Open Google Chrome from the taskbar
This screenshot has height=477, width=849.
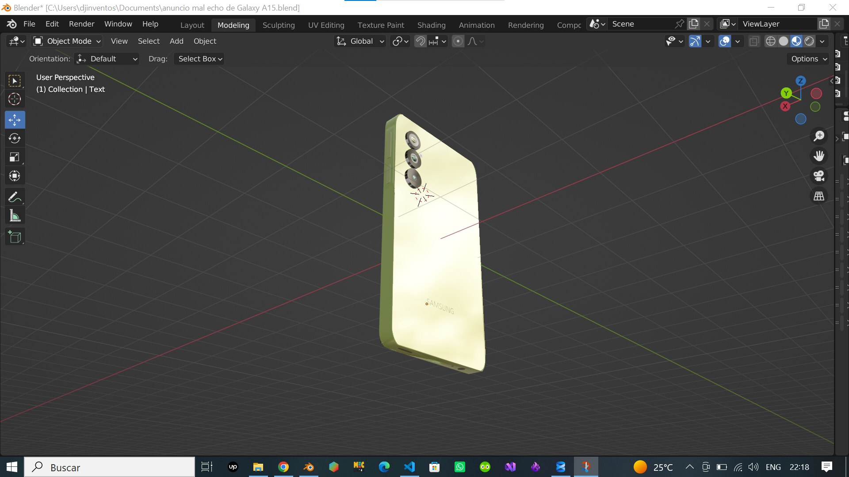[x=283, y=467]
